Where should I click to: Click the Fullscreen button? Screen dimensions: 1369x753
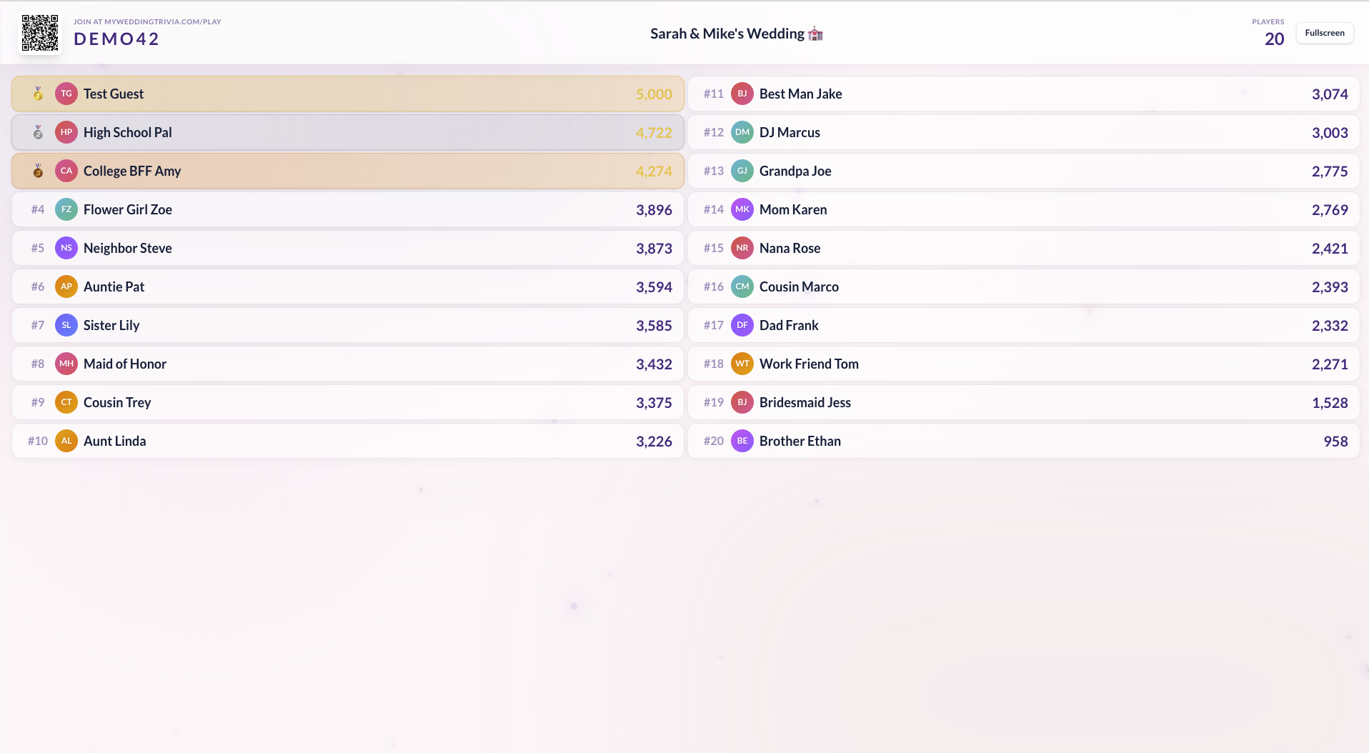click(1324, 33)
